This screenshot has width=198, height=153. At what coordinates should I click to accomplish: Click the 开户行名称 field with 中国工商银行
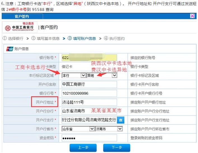click(x=89, y=84)
